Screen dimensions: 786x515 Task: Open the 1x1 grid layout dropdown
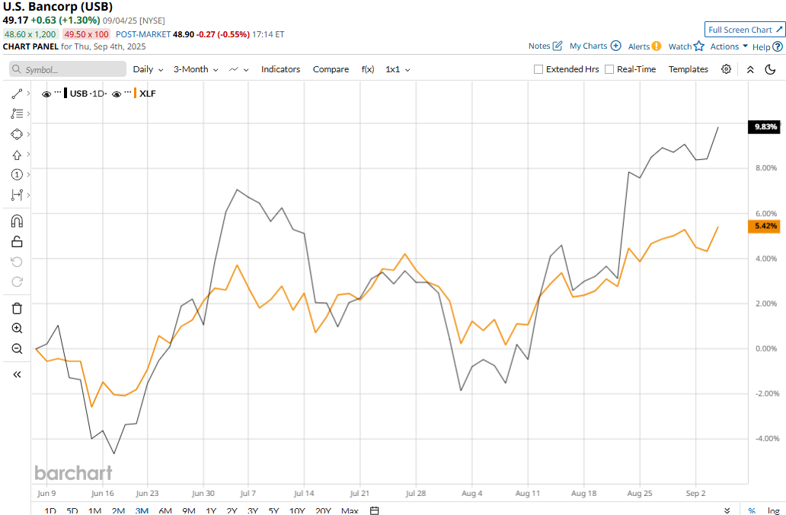[x=398, y=69]
